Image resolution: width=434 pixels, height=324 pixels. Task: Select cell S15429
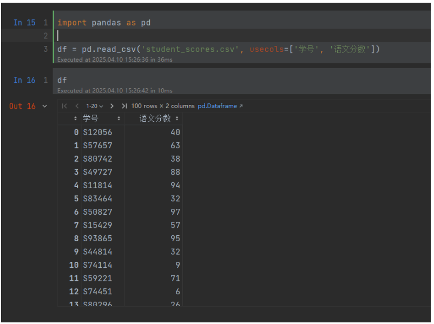click(x=97, y=226)
